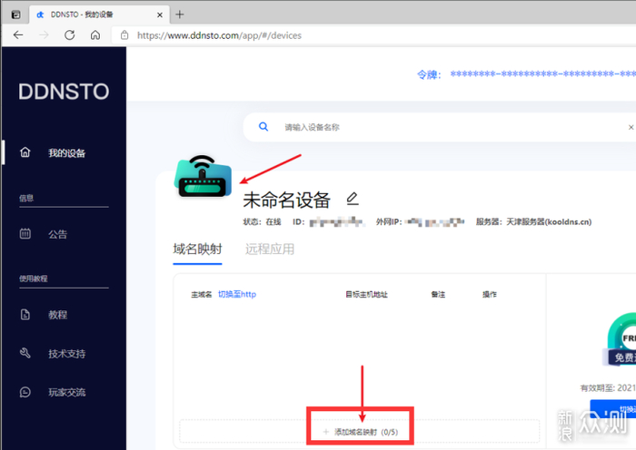Image resolution: width=636 pixels, height=450 pixels.
Task: Click the browser forward arrow
Action: tap(44, 35)
